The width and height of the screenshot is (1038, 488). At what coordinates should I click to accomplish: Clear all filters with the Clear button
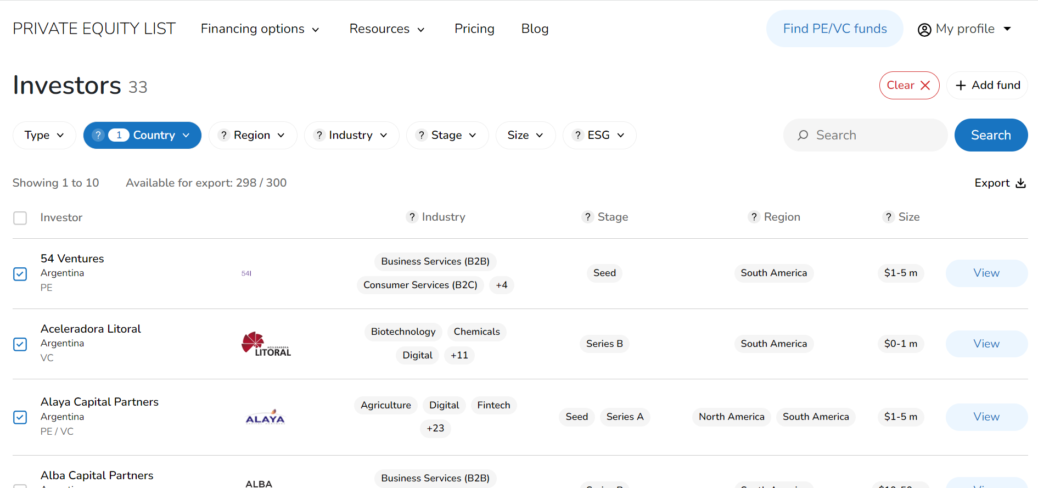click(909, 86)
